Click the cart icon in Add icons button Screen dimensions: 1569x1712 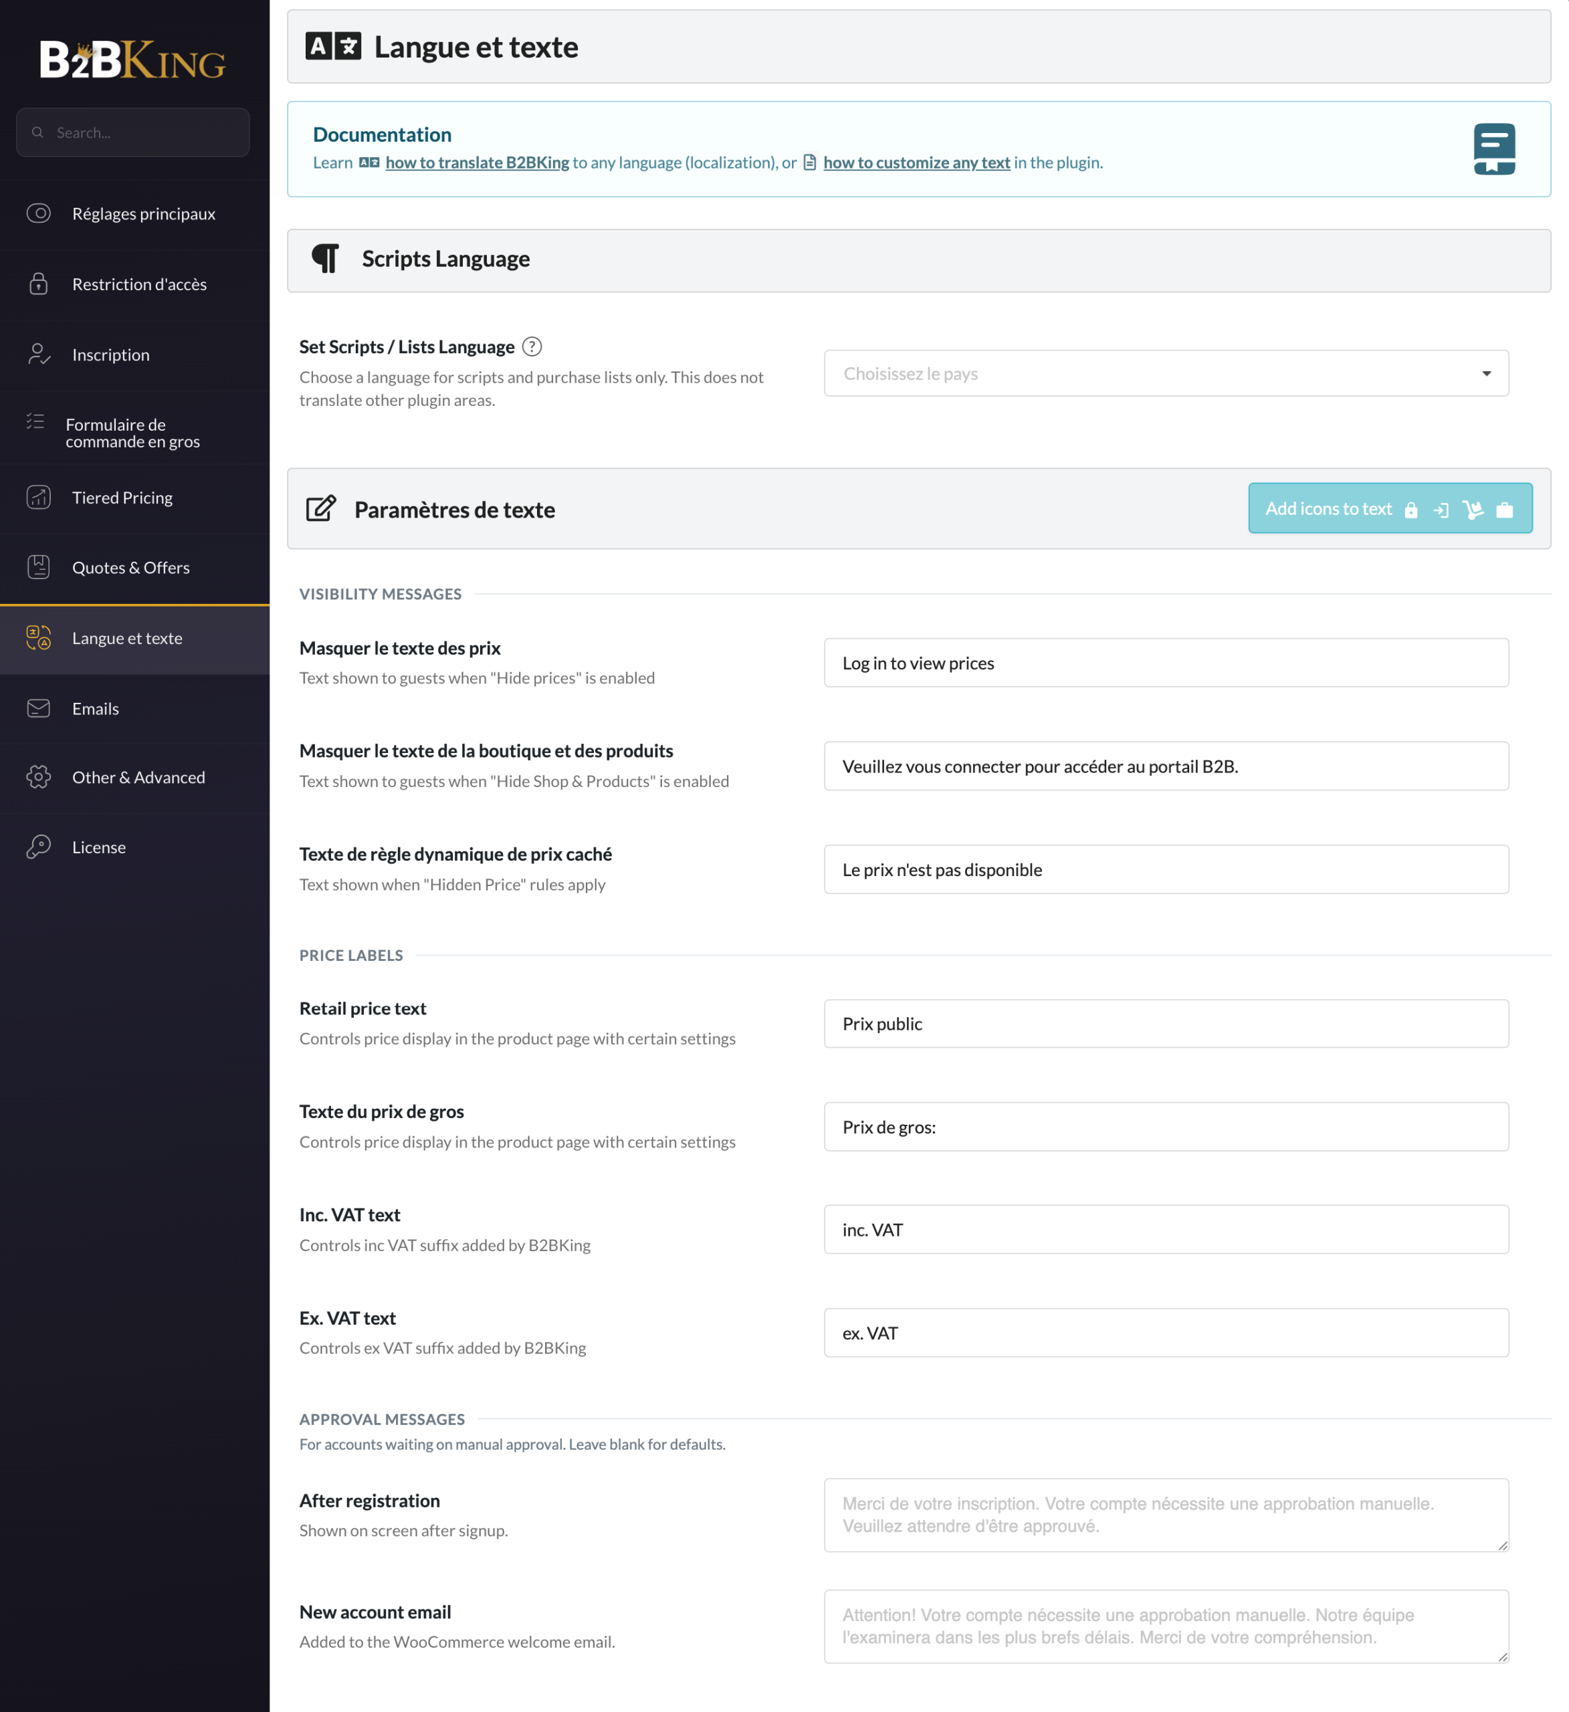coord(1473,509)
